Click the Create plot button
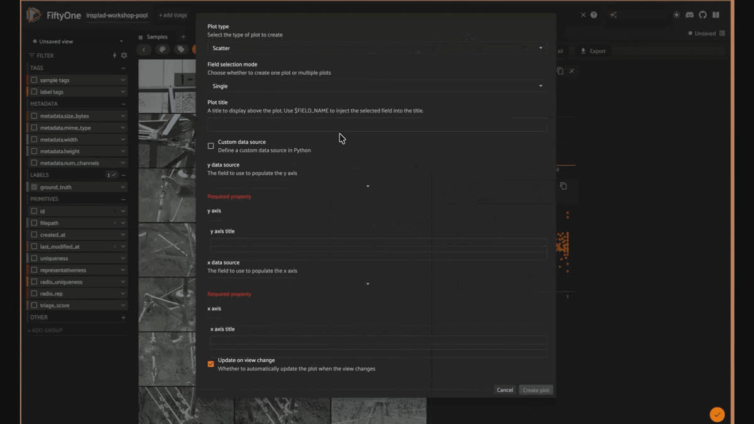The width and height of the screenshot is (754, 424). [x=536, y=390]
